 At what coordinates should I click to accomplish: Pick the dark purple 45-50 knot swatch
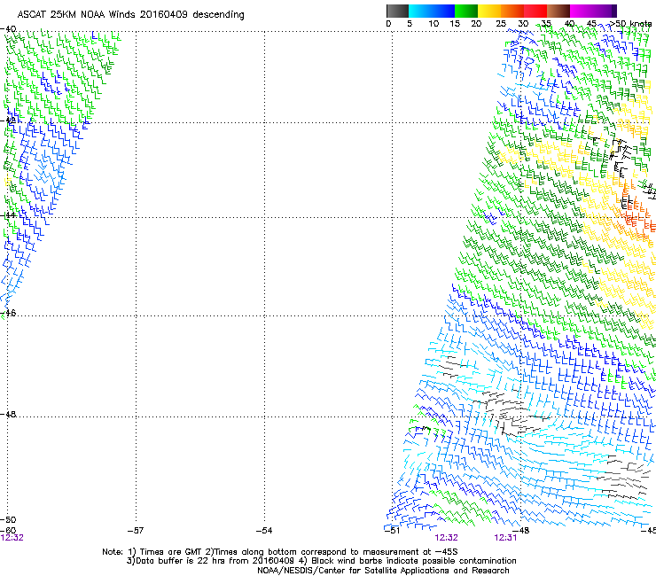click(605, 11)
